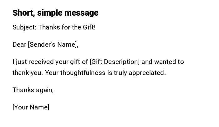
Task: Click "thank you." starting the second body line
Action: [27, 73]
